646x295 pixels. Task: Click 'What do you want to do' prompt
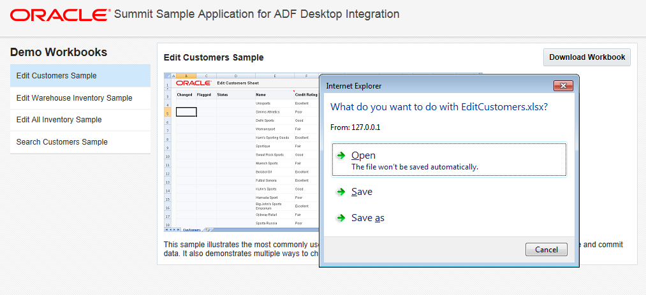[439, 108]
